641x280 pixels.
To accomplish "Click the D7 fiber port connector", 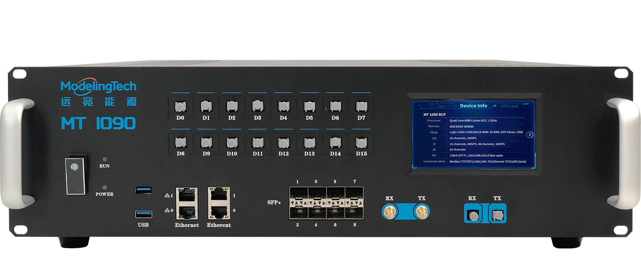I will [361, 106].
